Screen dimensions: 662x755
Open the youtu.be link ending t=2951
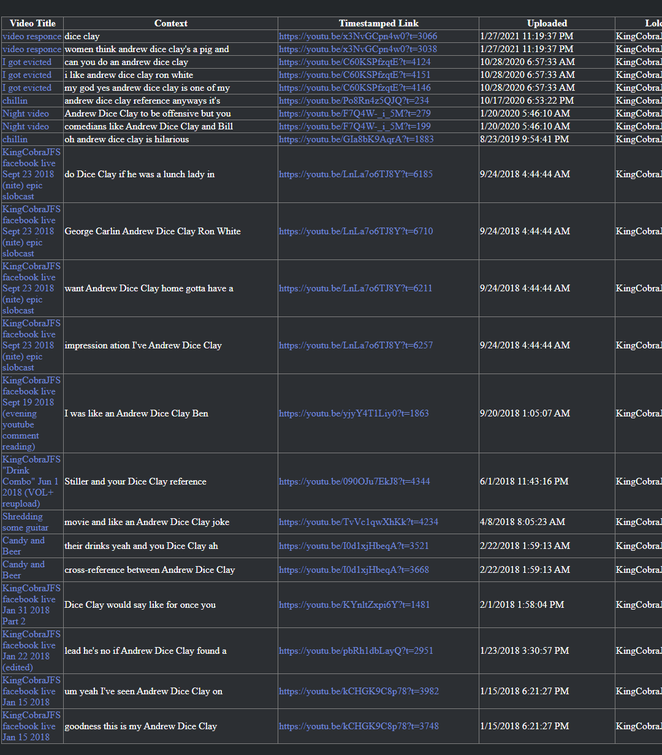point(356,651)
